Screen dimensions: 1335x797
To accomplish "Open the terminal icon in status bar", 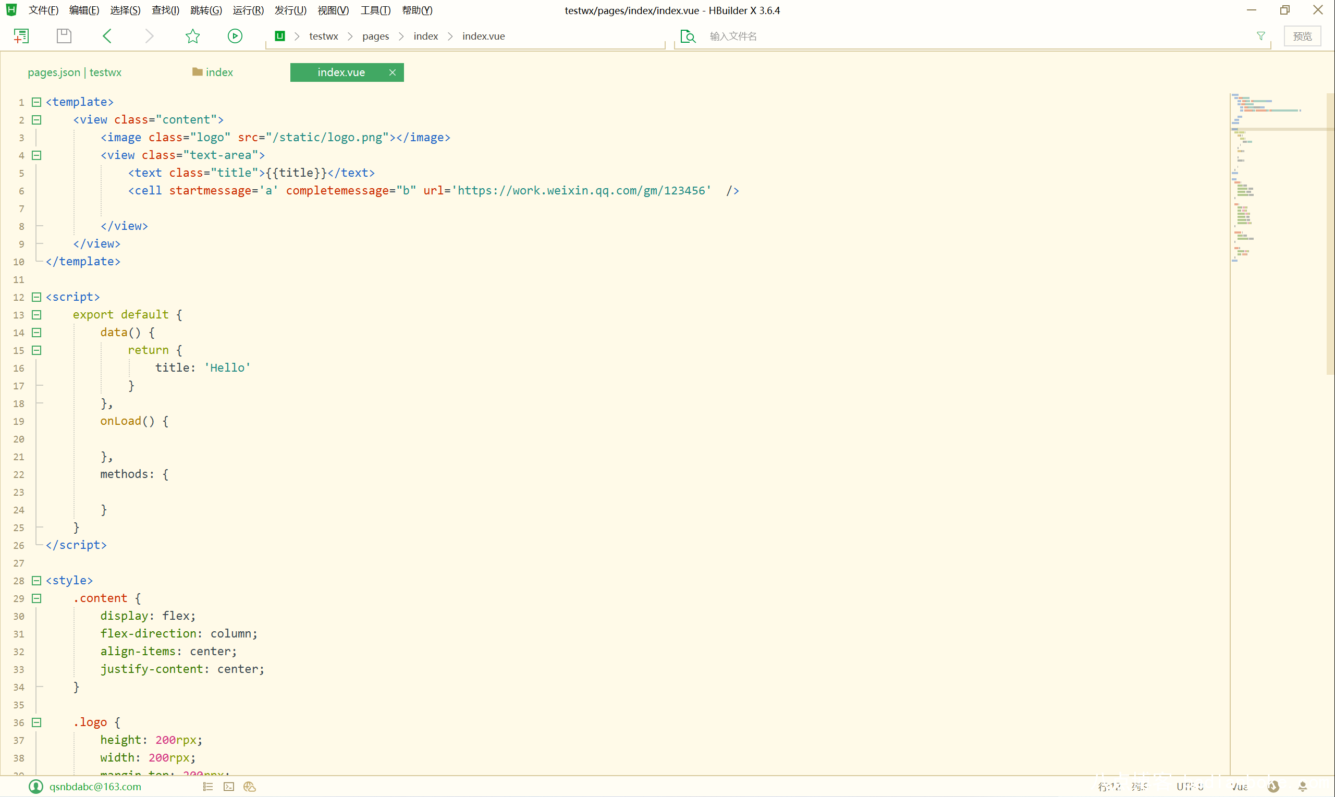I will click(x=229, y=786).
